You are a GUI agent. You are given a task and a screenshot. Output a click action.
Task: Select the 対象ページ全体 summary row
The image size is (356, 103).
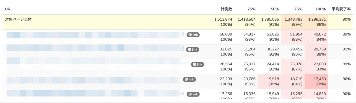coord(178,22)
